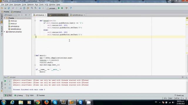Open the File menu
Viewport: 188px width, 105px height.
tap(3, 5)
